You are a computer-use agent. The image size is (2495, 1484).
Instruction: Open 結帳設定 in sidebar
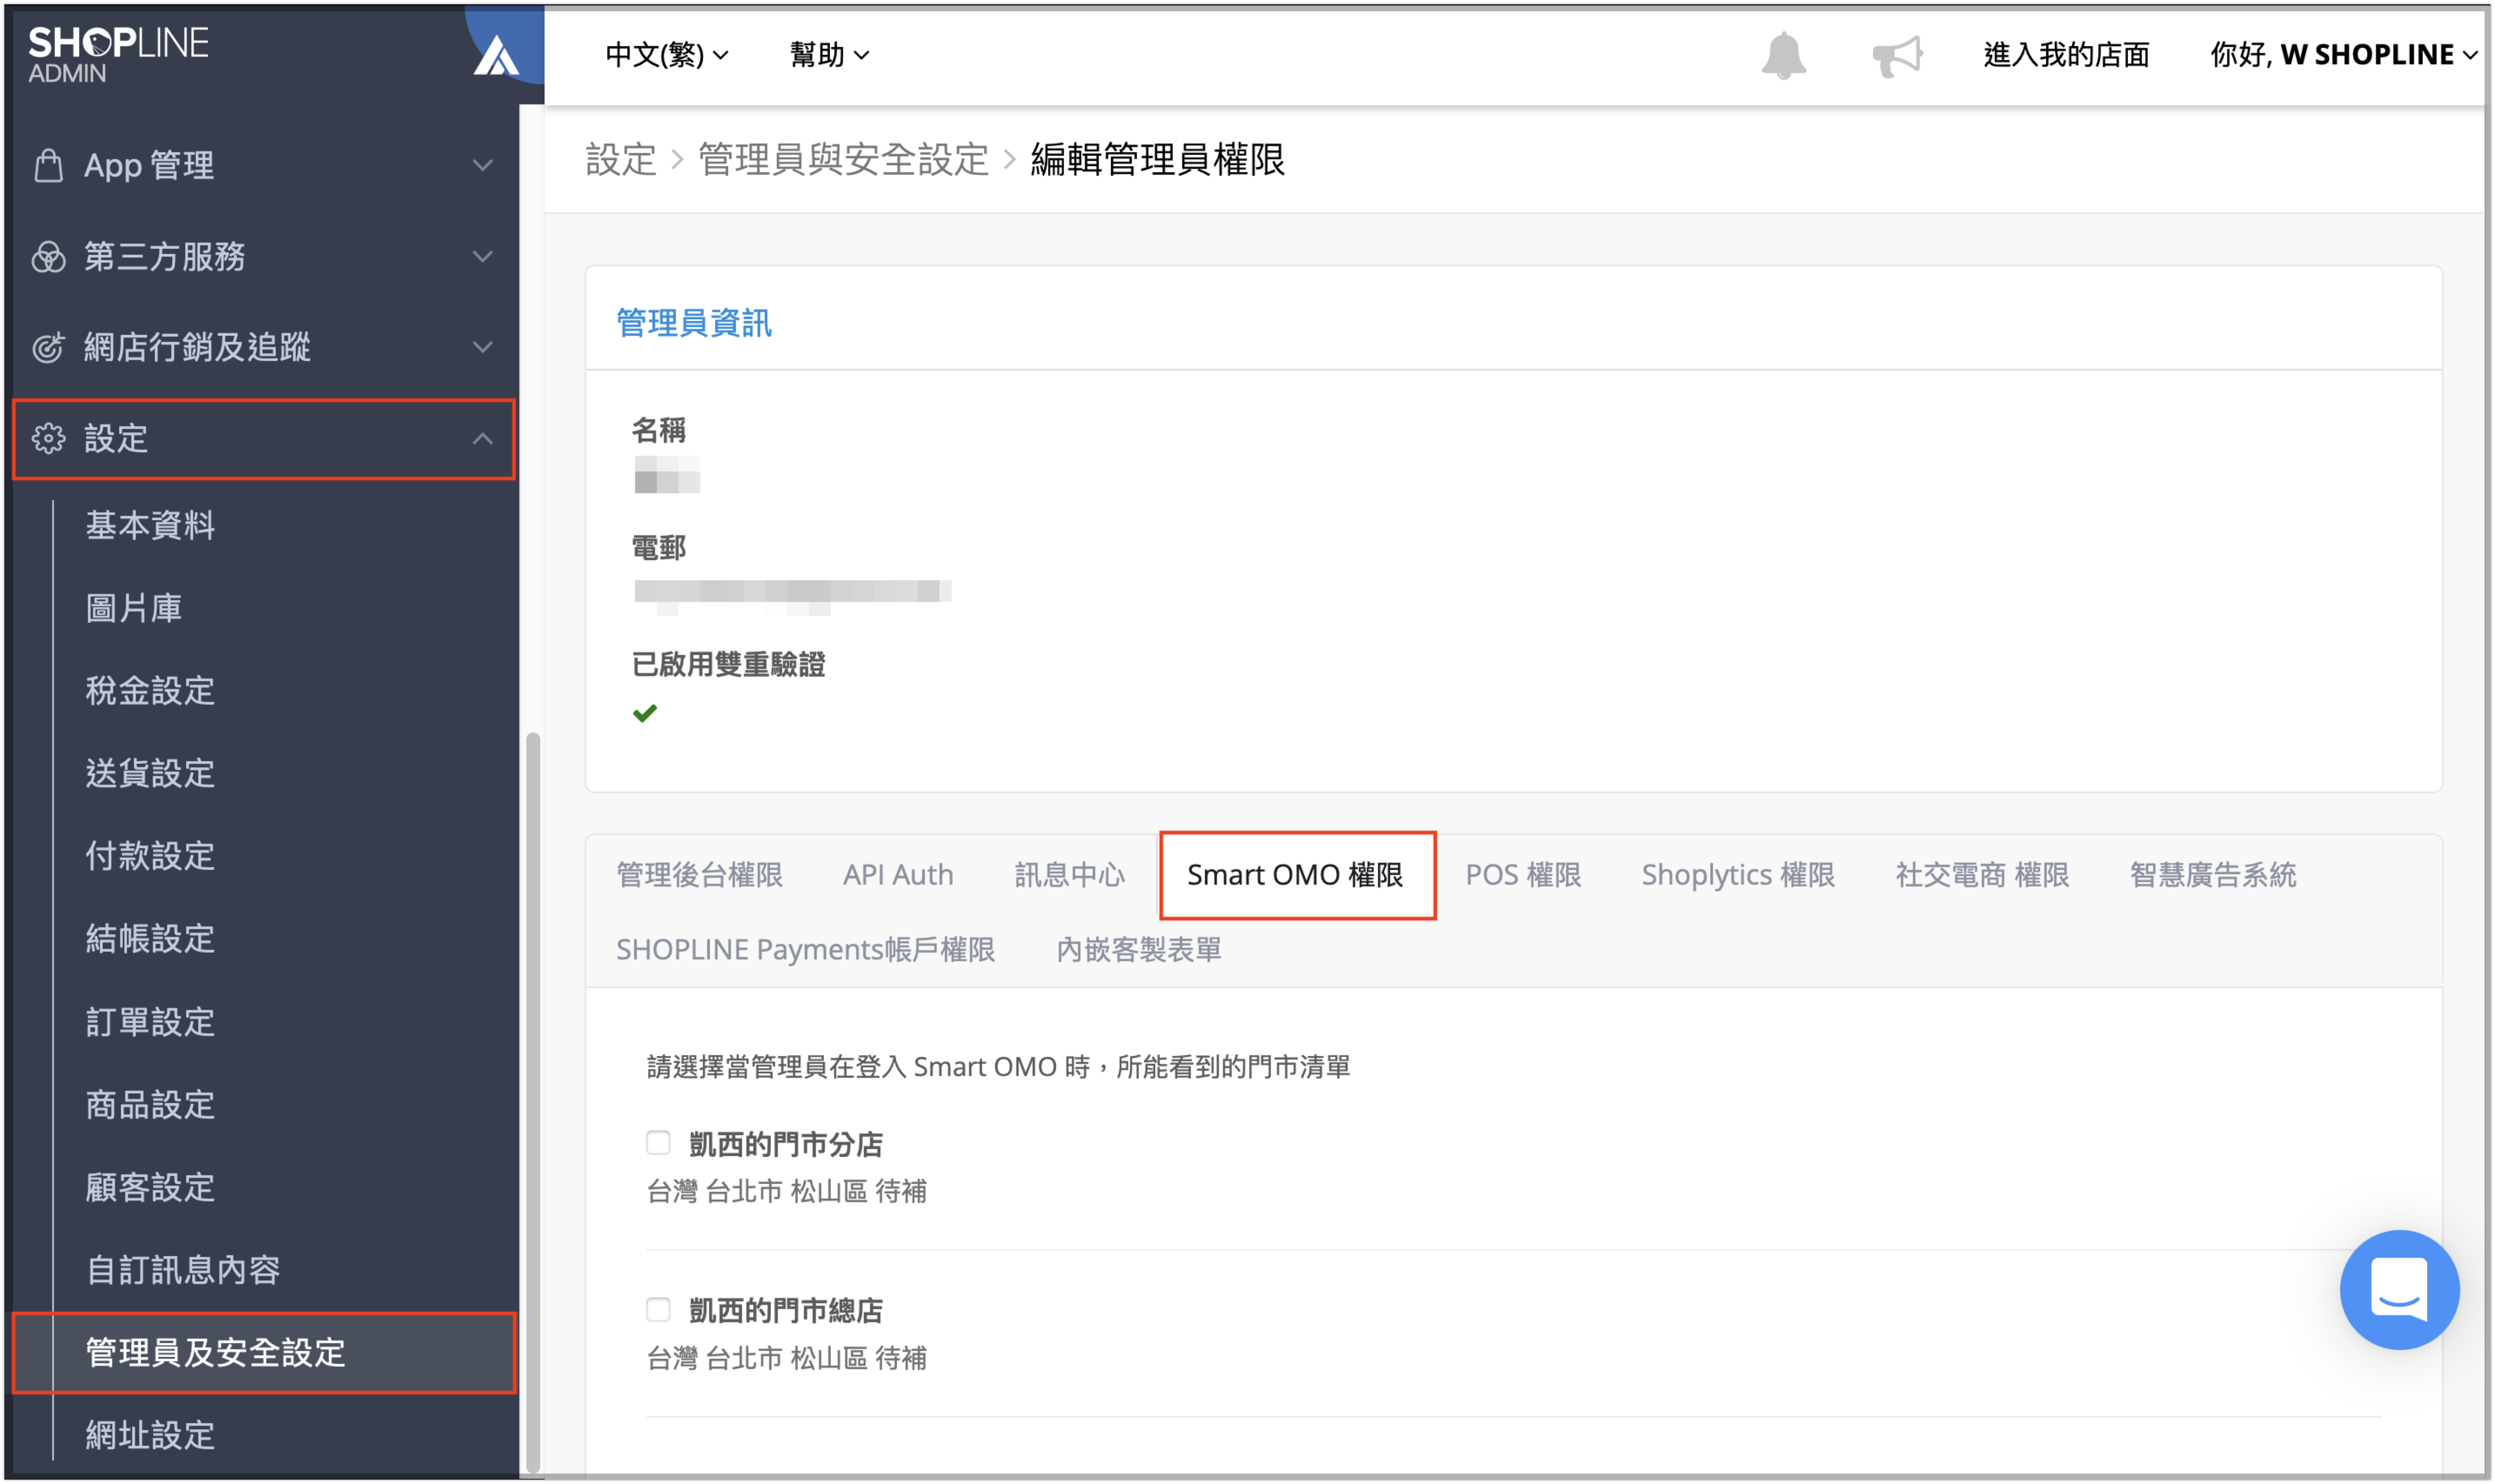click(x=150, y=939)
